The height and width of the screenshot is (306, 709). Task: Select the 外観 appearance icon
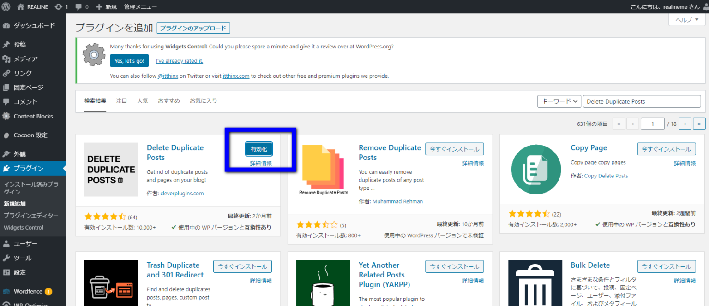tap(6, 153)
